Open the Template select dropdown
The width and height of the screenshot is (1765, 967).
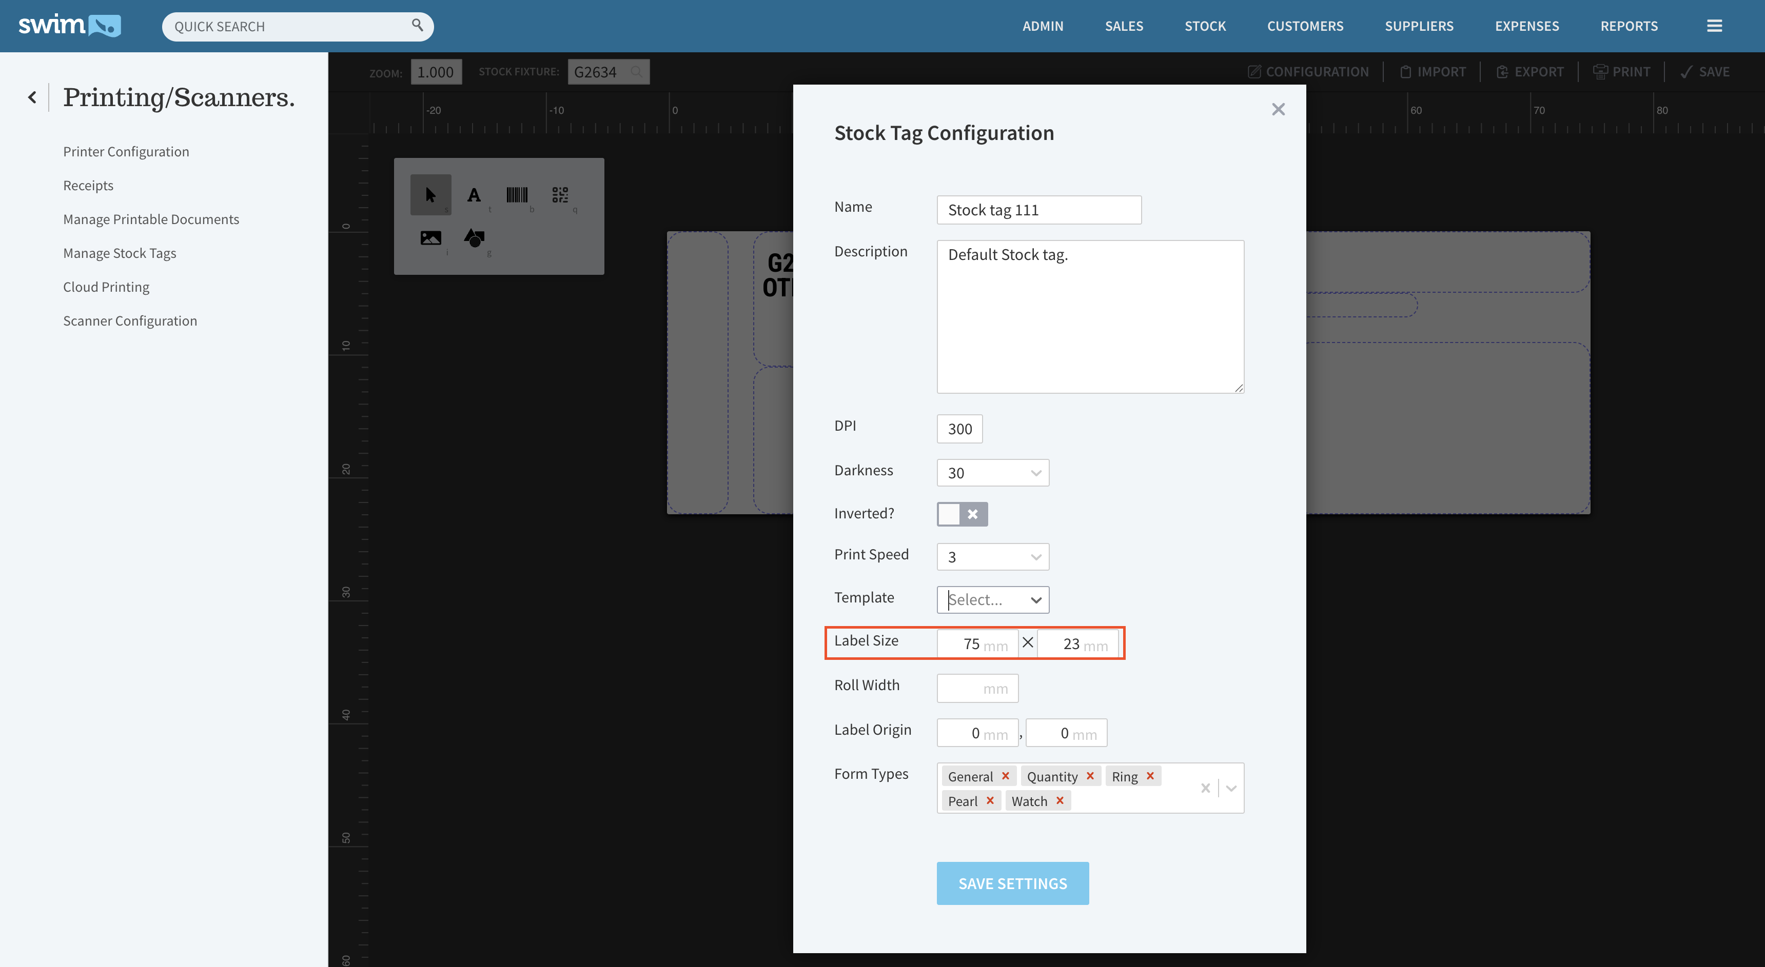tap(993, 600)
